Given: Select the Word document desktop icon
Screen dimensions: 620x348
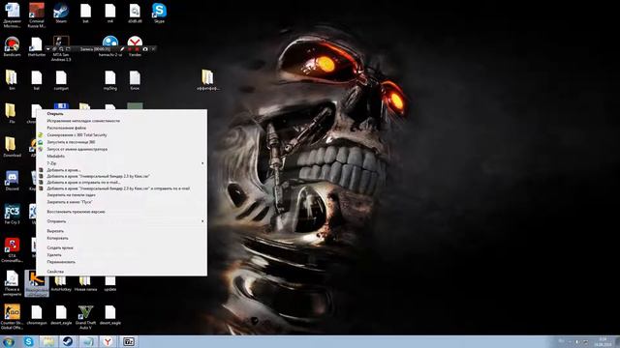Looking at the screenshot, I should [12, 15].
